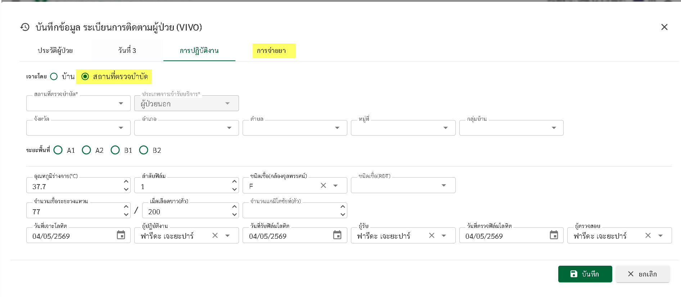
Task: Expand the จังหวัด dropdown
Action: click(x=78, y=128)
